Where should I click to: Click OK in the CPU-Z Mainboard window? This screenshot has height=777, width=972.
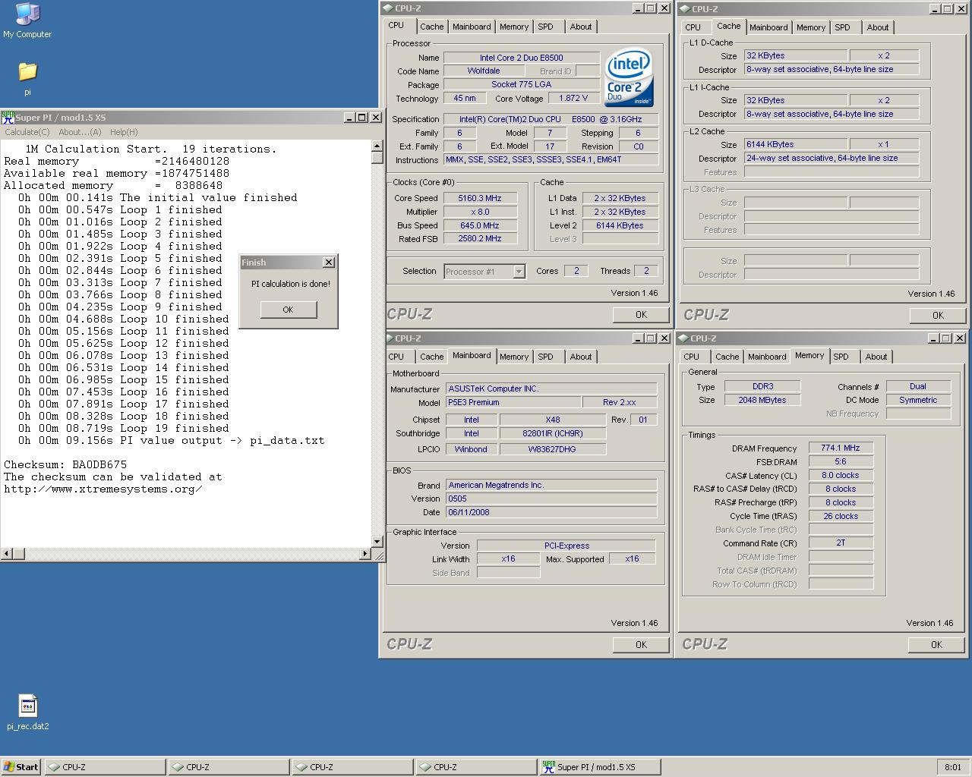(x=641, y=645)
